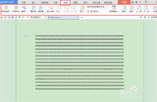Convert simplified to traditional (简转繁)
The height and width of the screenshot is (102, 157).
(41, 9)
